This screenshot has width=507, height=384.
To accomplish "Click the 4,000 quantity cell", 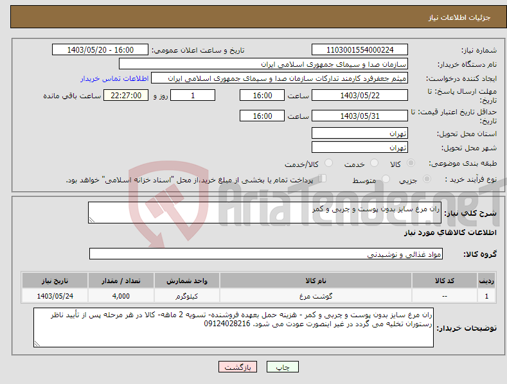I will 121,296.
